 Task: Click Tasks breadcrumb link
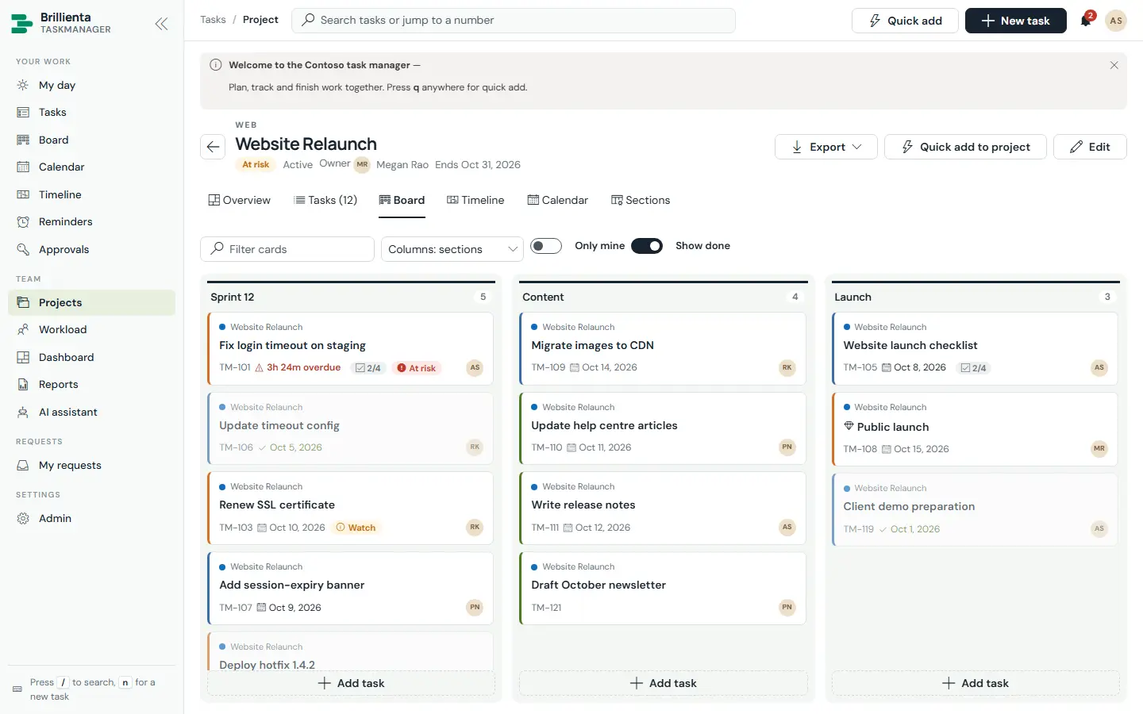(213, 20)
